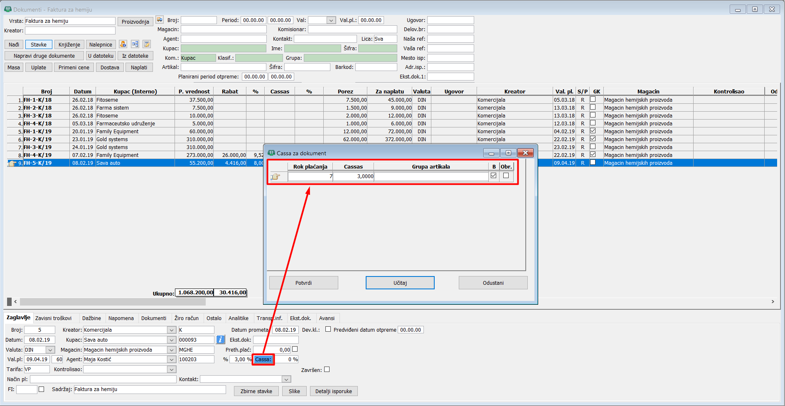
Task: Toggle the B checkbox in Cassa dialog
Action: [x=493, y=176]
